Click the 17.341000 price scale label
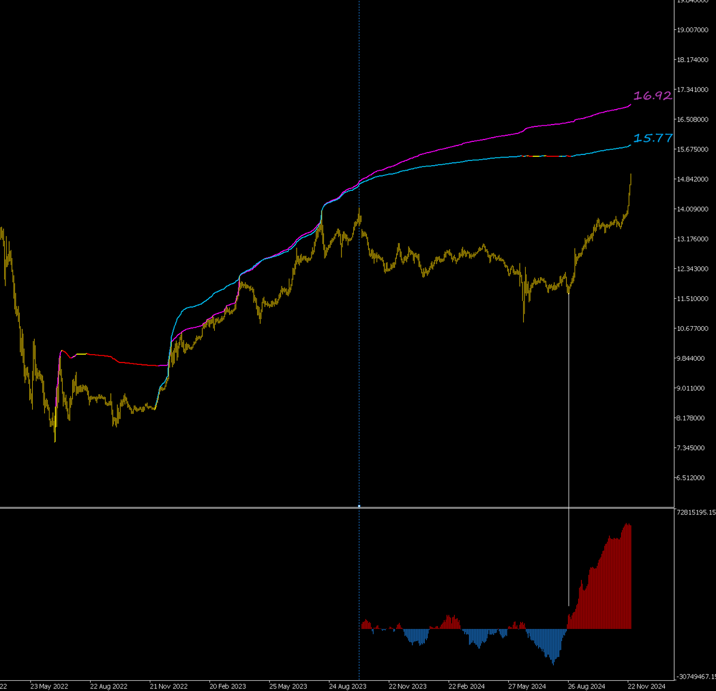The image size is (716, 691). coord(692,89)
